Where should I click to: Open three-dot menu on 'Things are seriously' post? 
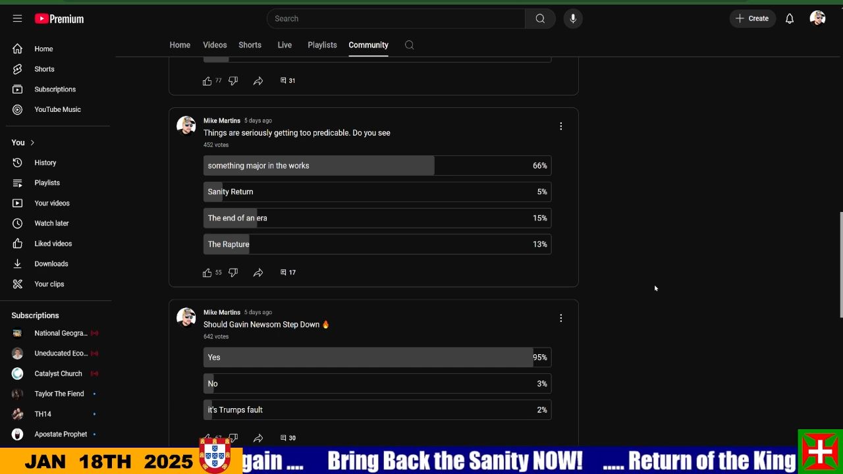tap(560, 126)
